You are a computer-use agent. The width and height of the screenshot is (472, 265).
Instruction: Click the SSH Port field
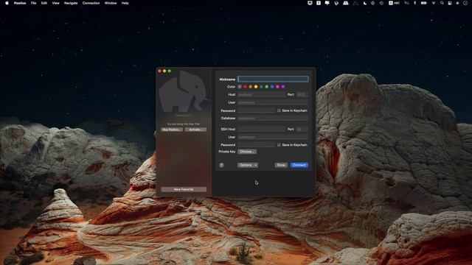(302, 130)
